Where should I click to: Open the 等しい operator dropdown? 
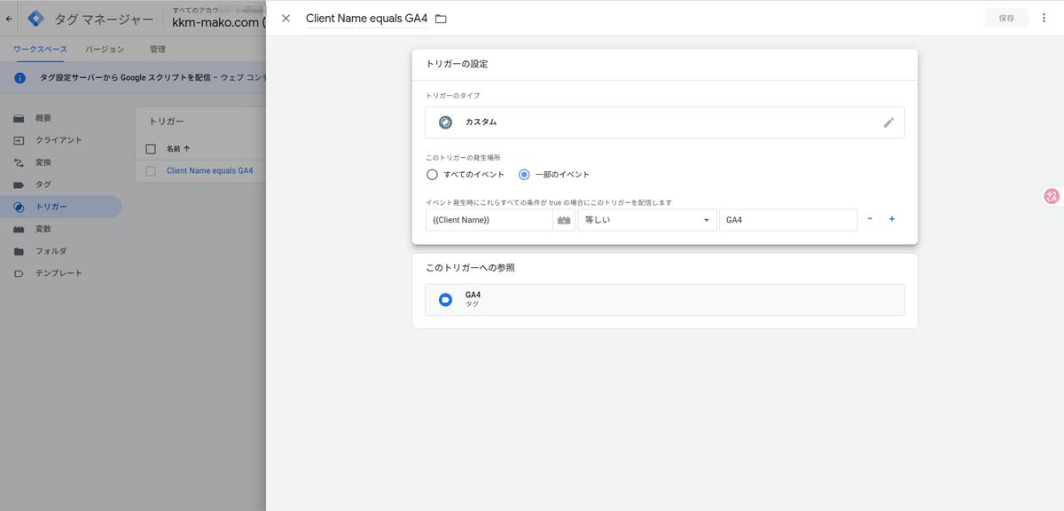647,220
